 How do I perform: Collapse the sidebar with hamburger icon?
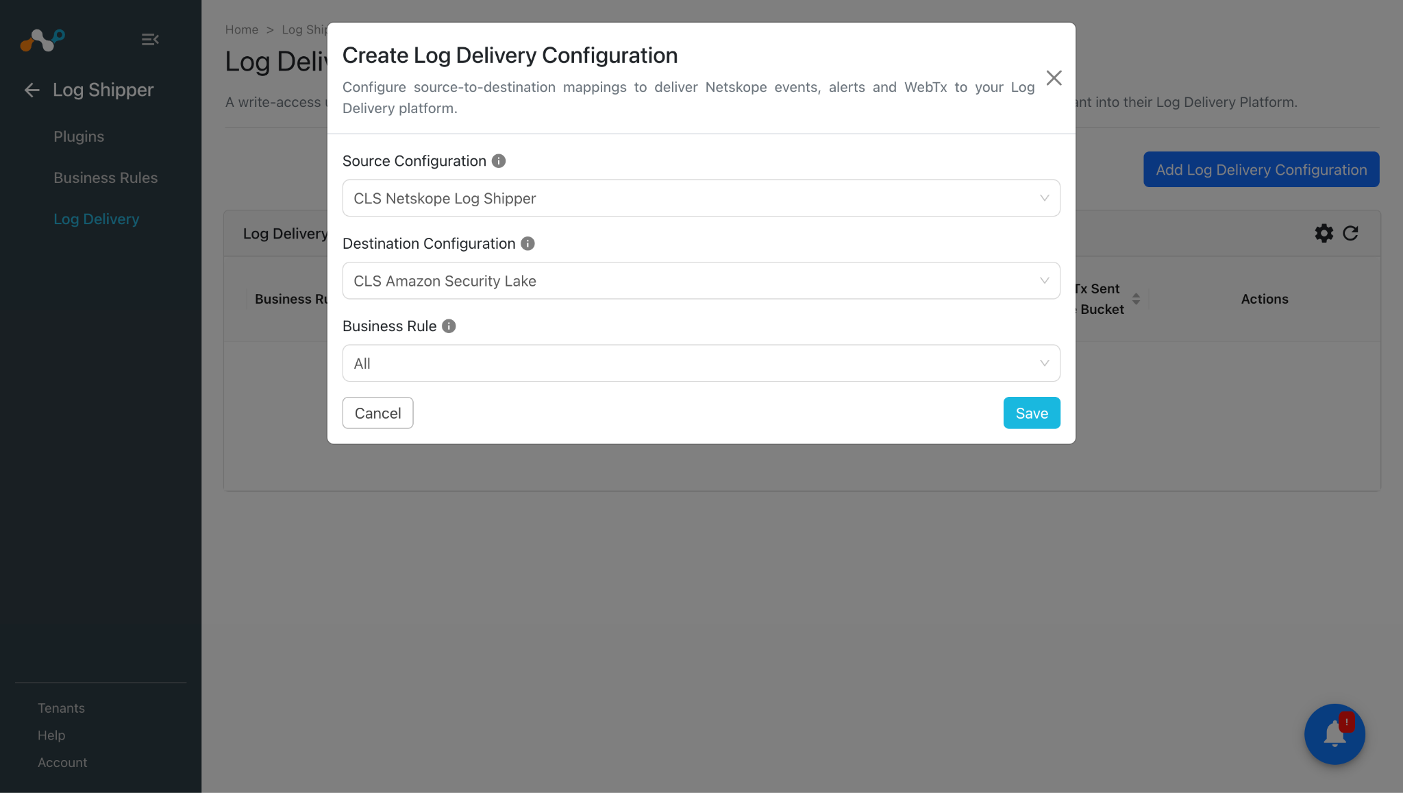pyautogui.click(x=150, y=40)
